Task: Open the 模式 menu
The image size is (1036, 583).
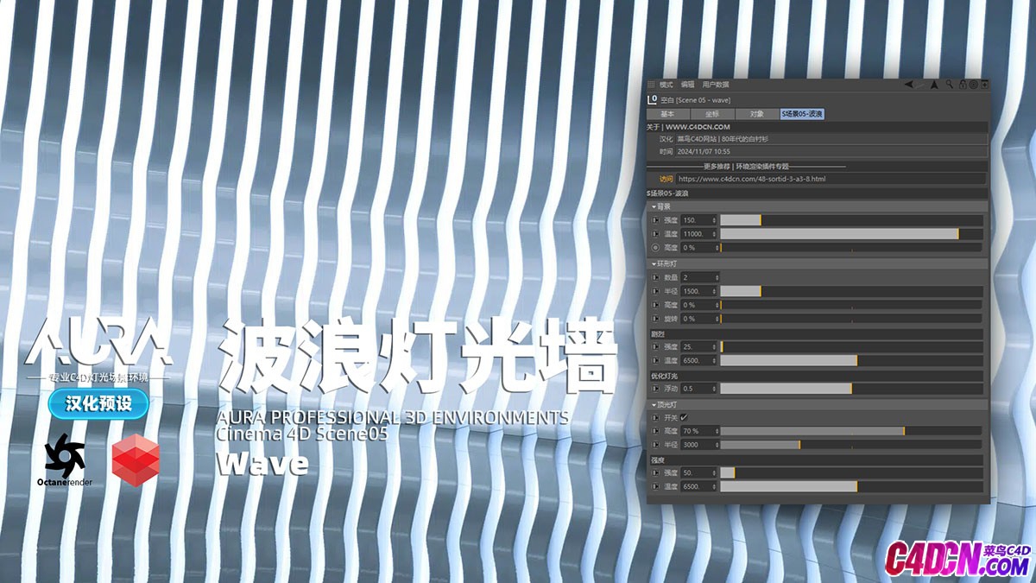Action: point(666,85)
